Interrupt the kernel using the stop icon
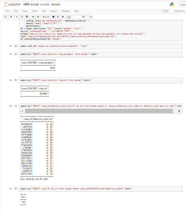Screen dimensions: 186x212 (53, 17)
